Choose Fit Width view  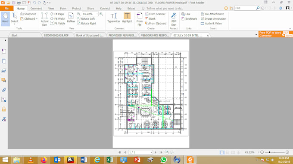point(58,18)
